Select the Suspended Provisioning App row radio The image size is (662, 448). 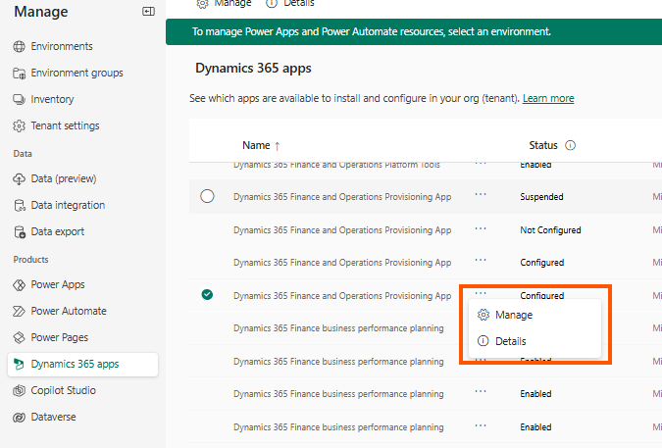coord(207,196)
